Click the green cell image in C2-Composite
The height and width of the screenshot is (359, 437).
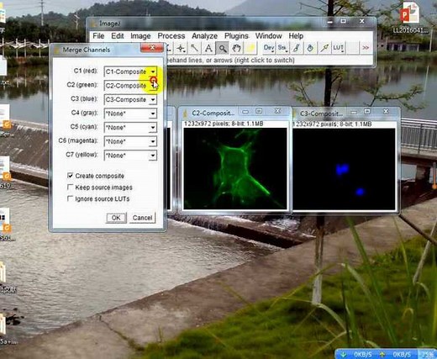point(235,168)
